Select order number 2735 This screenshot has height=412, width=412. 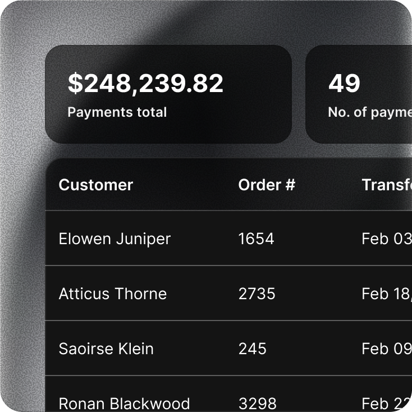point(257,294)
